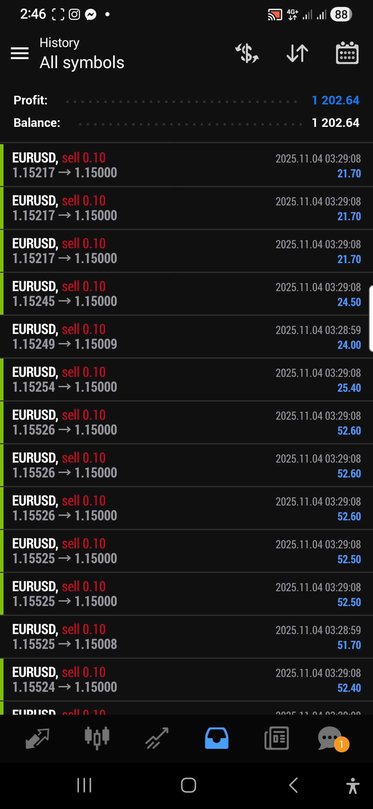
Task: Open the News tab
Action: pos(276,738)
